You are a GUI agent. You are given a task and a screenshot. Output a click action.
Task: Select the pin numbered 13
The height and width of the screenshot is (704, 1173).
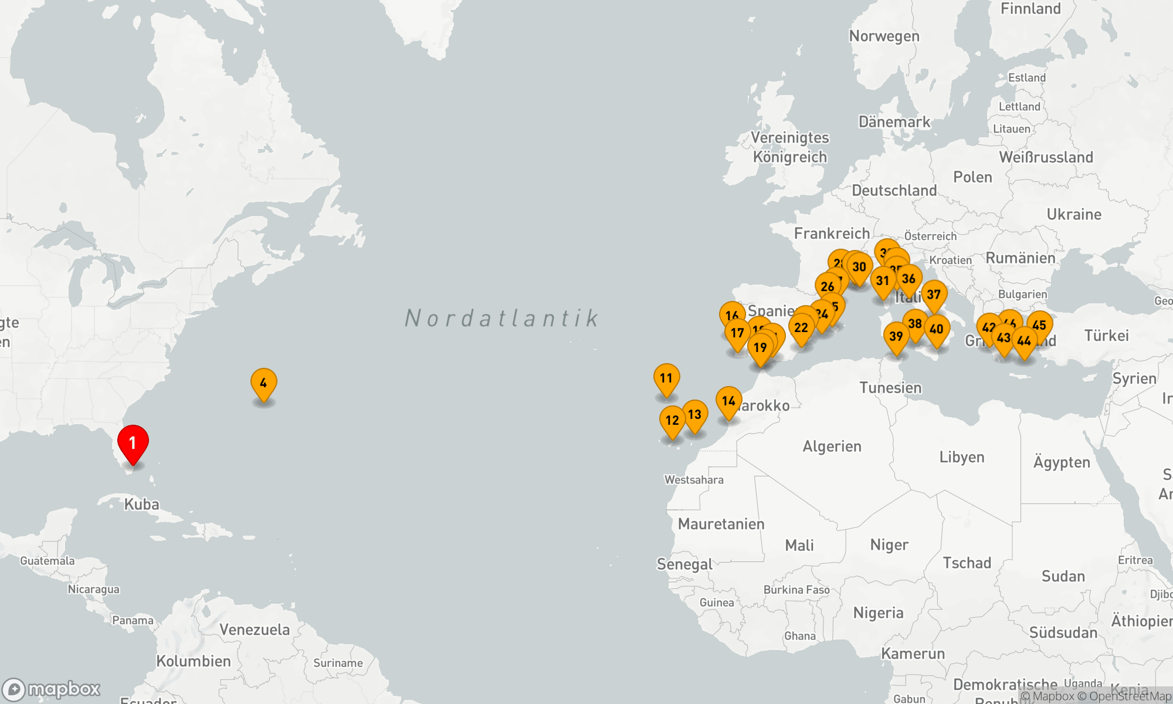point(695,415)
